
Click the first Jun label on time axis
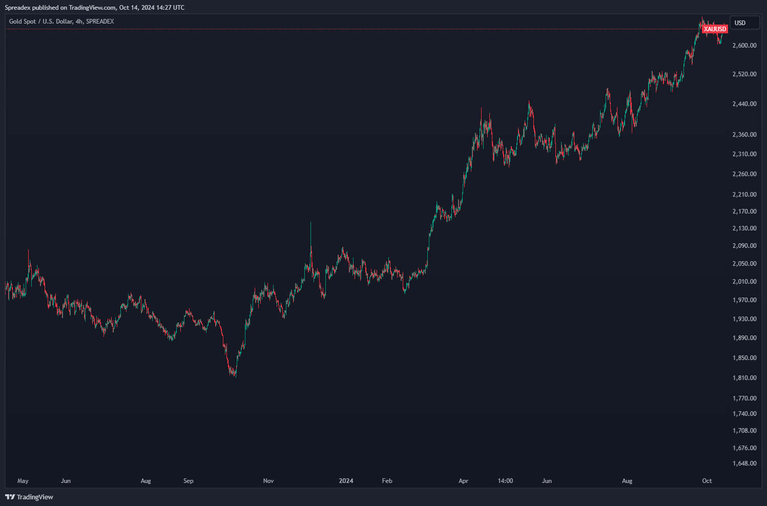click(66, 481)
